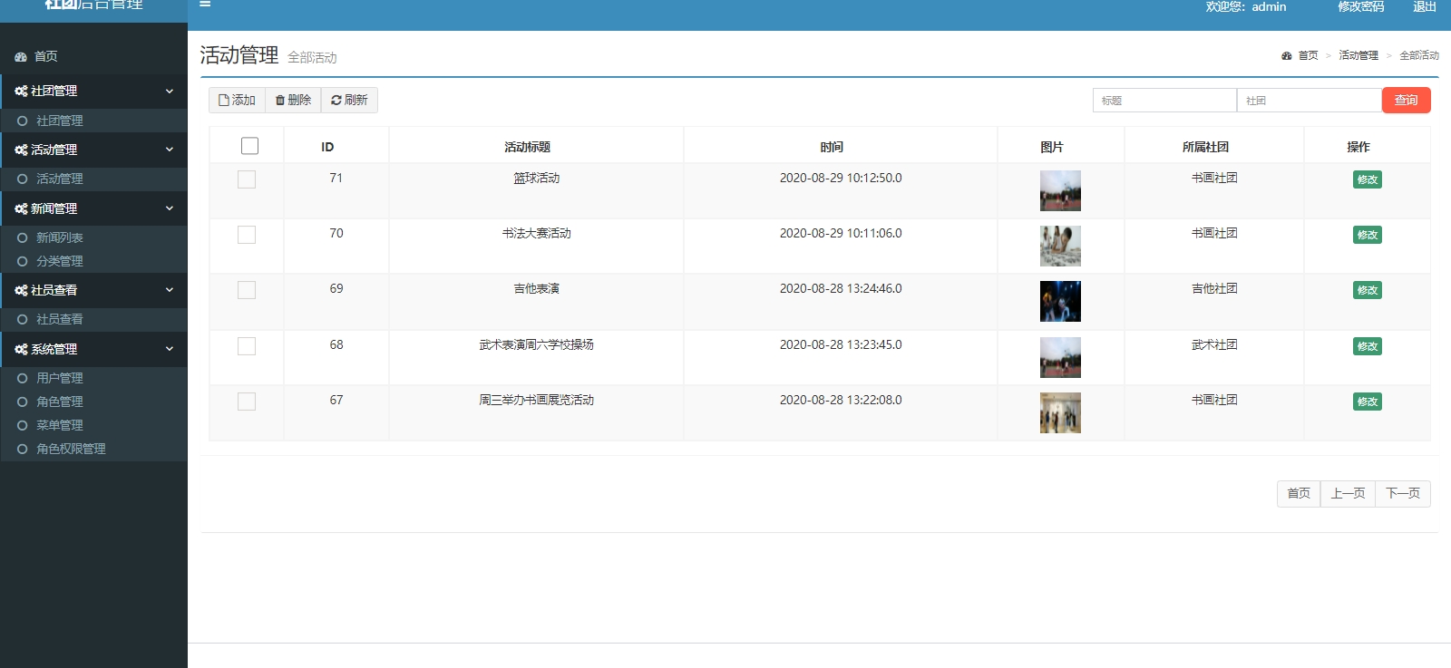The image size is (1451, 668).
Task: Click the time 2020-08-29 10:12:50.0
Action: [841, 178]
